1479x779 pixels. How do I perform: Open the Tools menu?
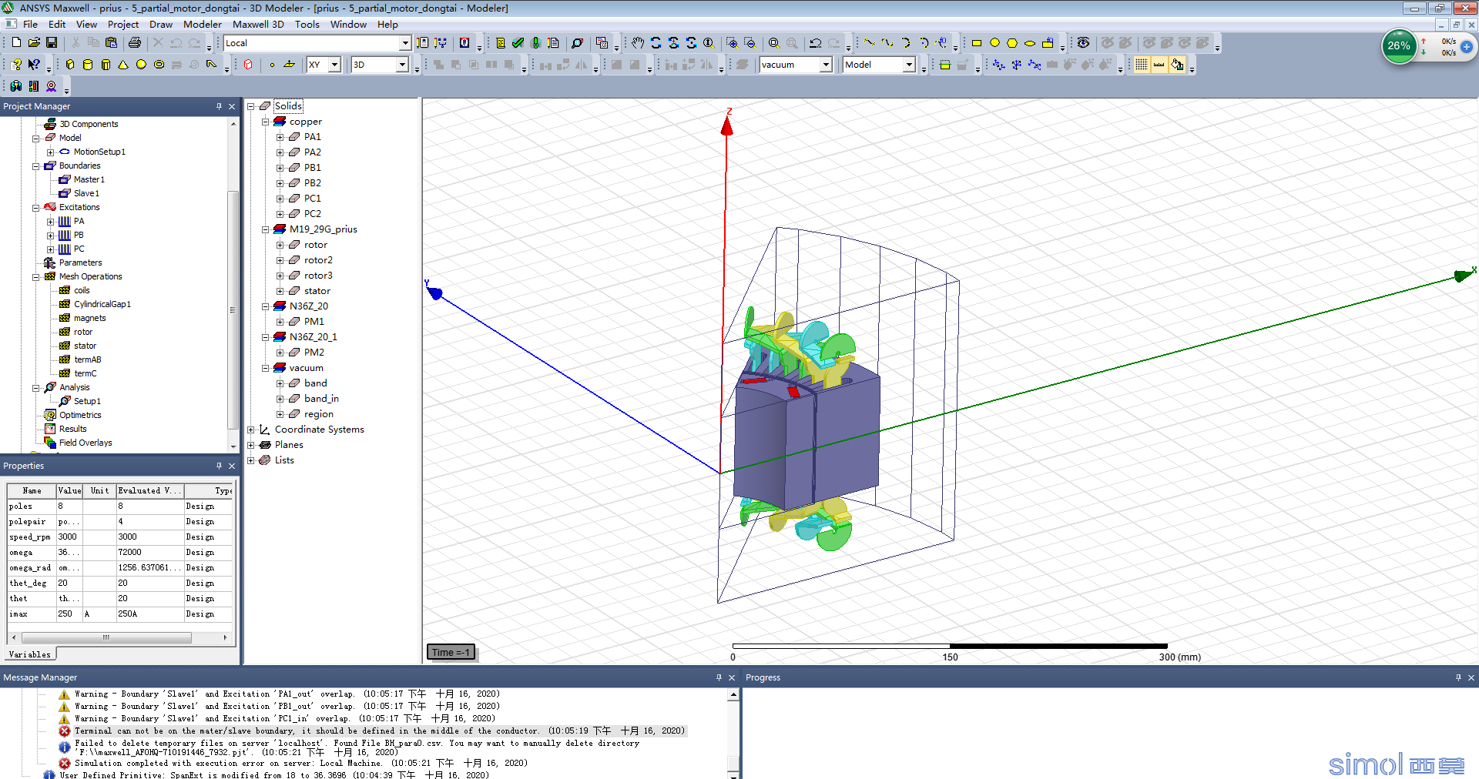(x=307, y=24)
